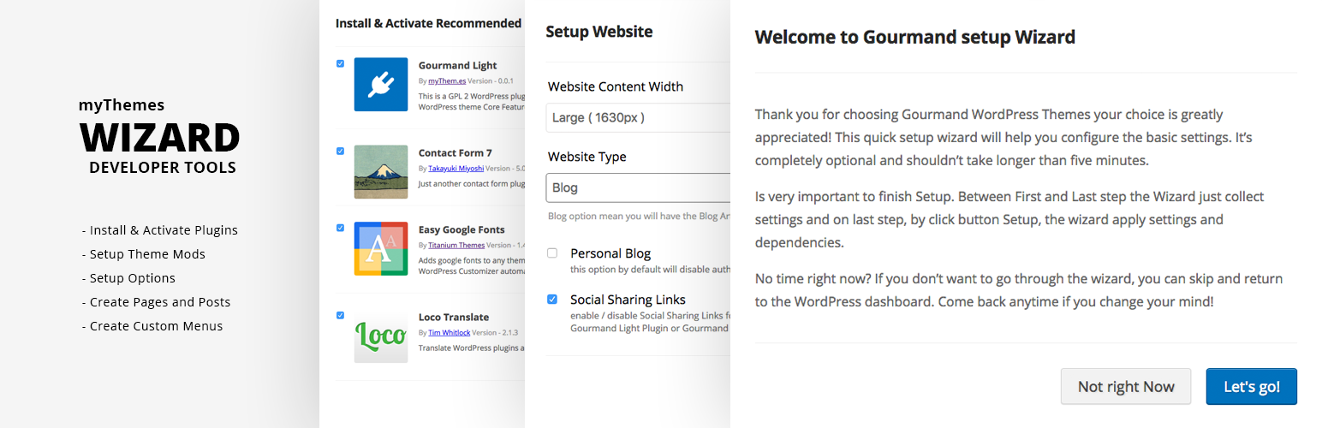Open the Website Content Width dropdown
Viewport: 1322px width, 428px height.
pos(638,117)
